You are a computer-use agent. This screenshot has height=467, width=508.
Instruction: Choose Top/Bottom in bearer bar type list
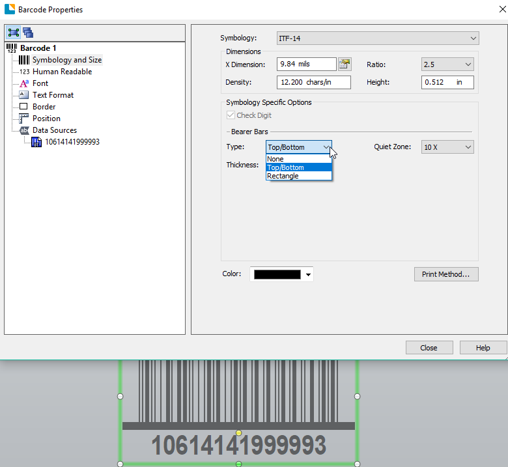[299, 167]
